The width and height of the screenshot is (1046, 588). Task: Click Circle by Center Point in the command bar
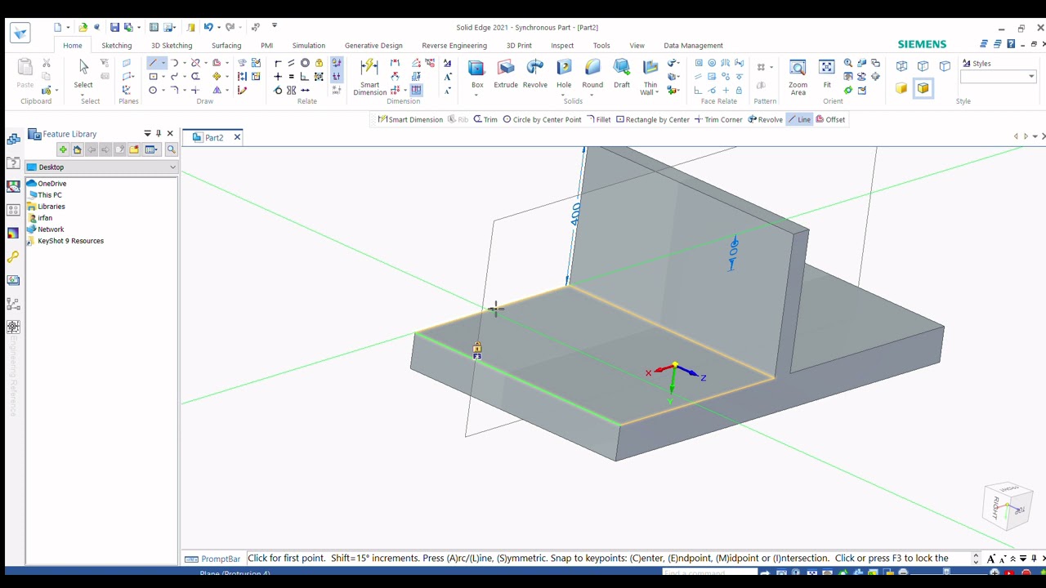542,120
